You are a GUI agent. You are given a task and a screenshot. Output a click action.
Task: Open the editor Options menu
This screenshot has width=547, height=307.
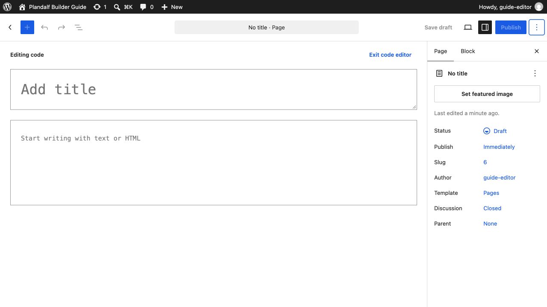pyautogui.click(x=537, y=27)
